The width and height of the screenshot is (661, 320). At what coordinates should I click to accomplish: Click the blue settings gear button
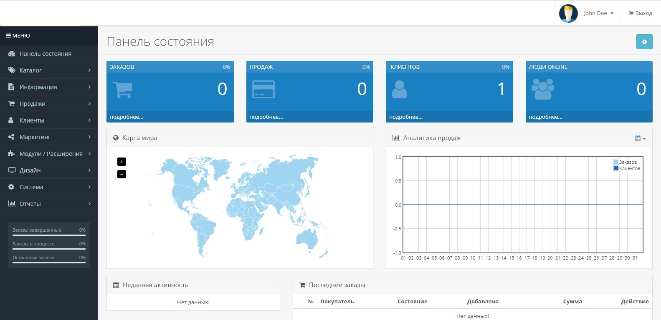point(644,42)
